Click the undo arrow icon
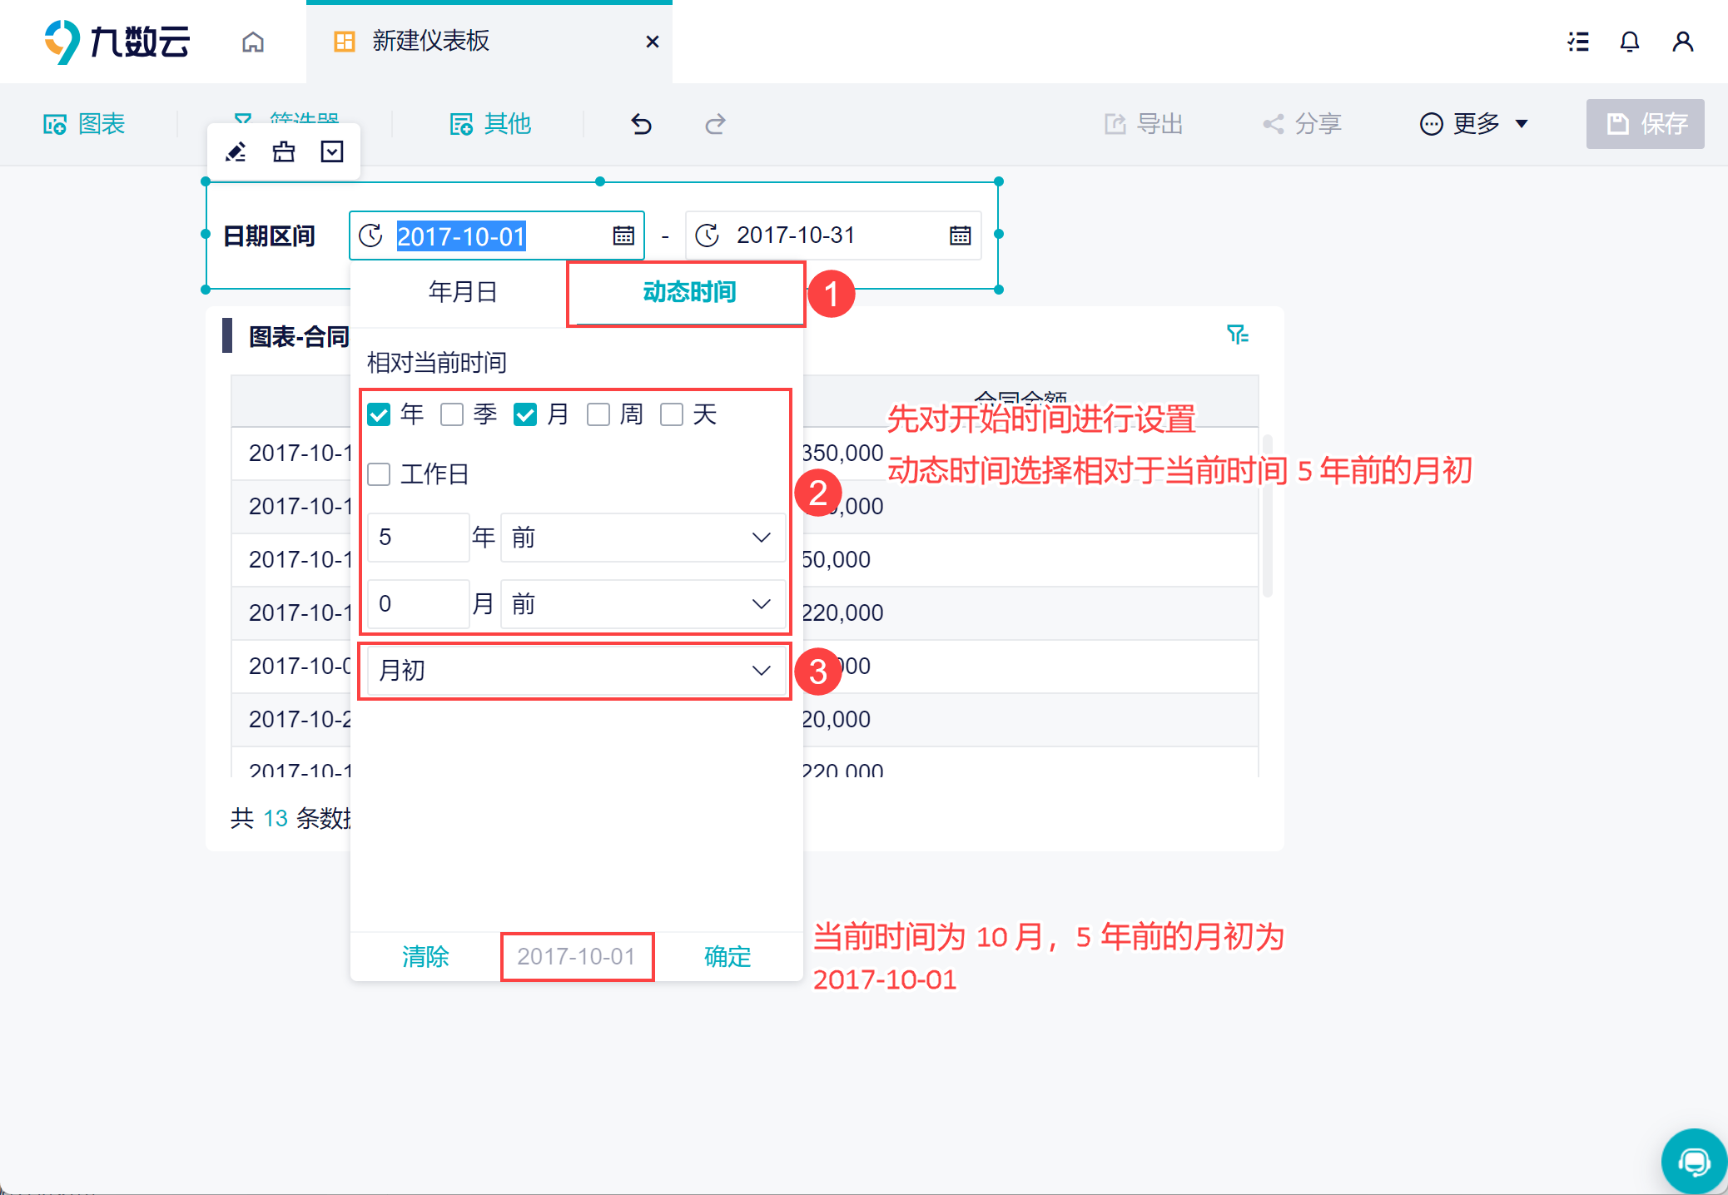1728x1195 pixels. [641, 124]
